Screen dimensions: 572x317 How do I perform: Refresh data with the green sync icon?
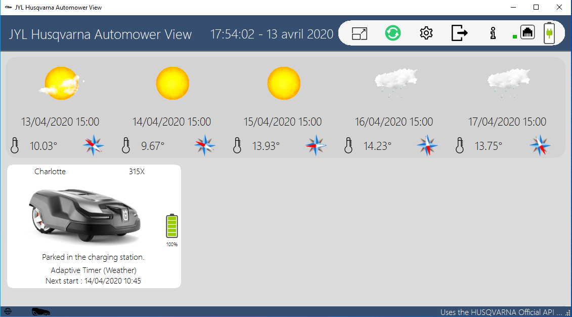tap(393, 33)
